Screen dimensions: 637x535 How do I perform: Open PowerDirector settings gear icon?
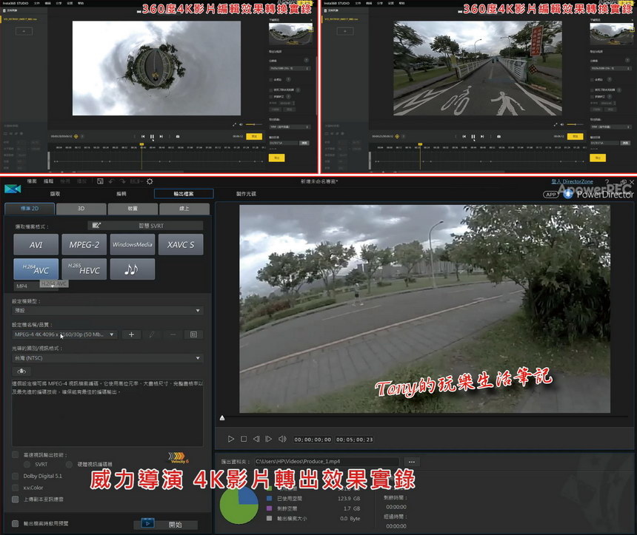[150, 181]
